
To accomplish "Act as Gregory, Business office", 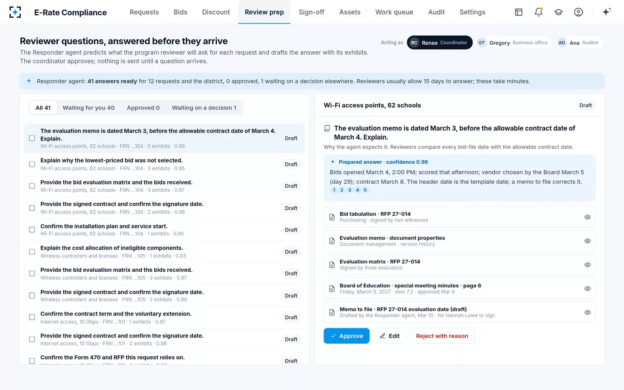I will [x=514, y=42].
